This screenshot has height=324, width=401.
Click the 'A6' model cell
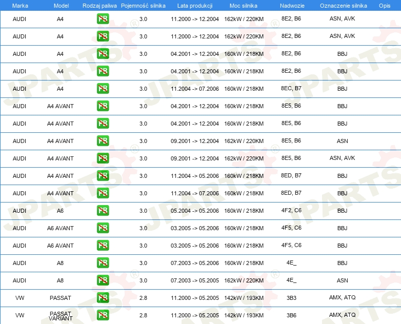(60, 211)
